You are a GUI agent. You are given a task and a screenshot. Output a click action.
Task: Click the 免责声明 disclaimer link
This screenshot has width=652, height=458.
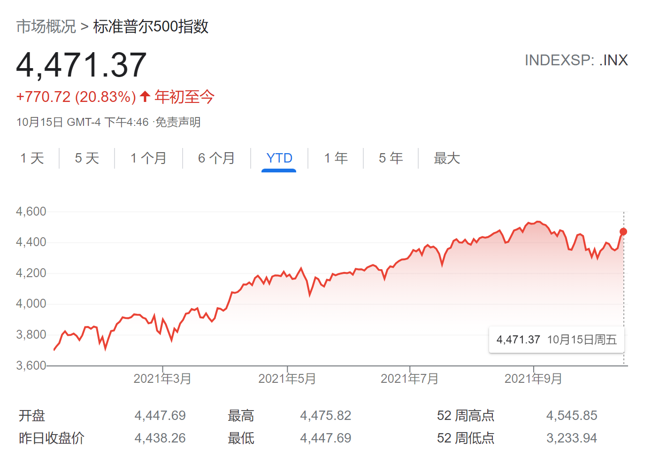[x=178, y=123]
